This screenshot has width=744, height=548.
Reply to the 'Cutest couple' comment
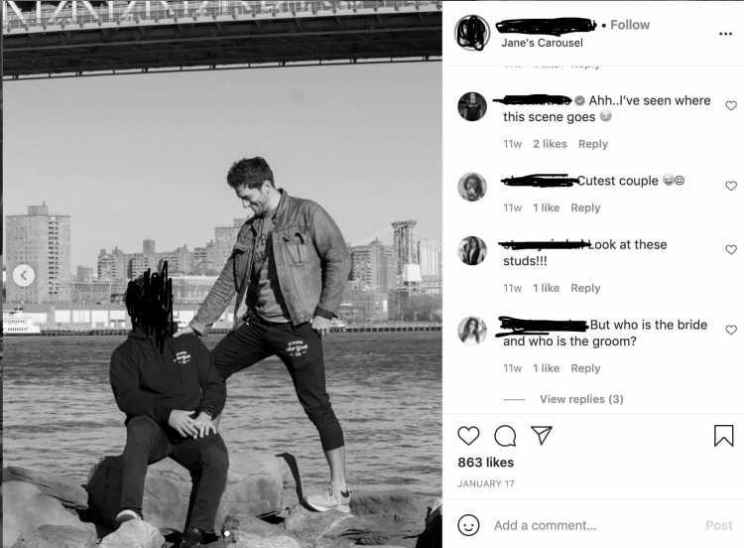585,208
